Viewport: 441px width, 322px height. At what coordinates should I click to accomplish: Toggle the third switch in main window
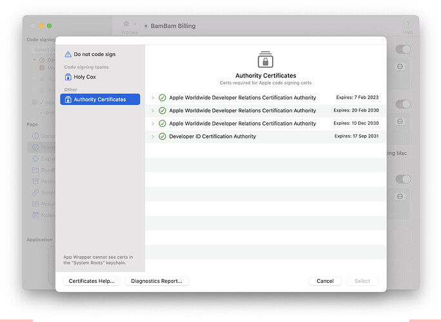pos(403,179)
